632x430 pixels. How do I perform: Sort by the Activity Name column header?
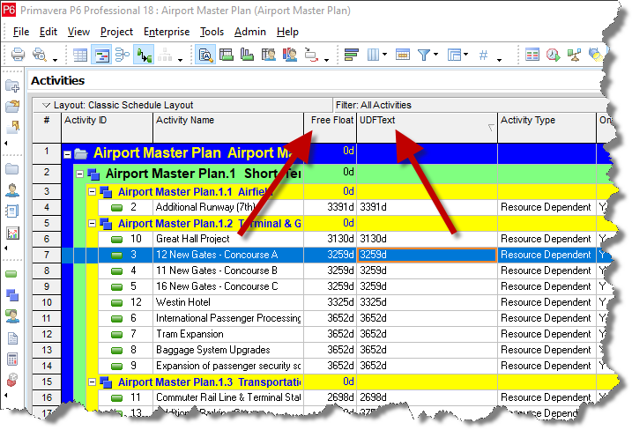coord(228,128)
